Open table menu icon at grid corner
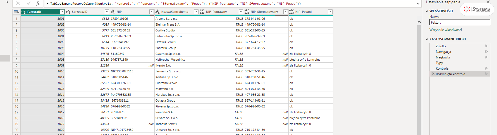This screenshot has height=135, width=497. pos(16,12)
